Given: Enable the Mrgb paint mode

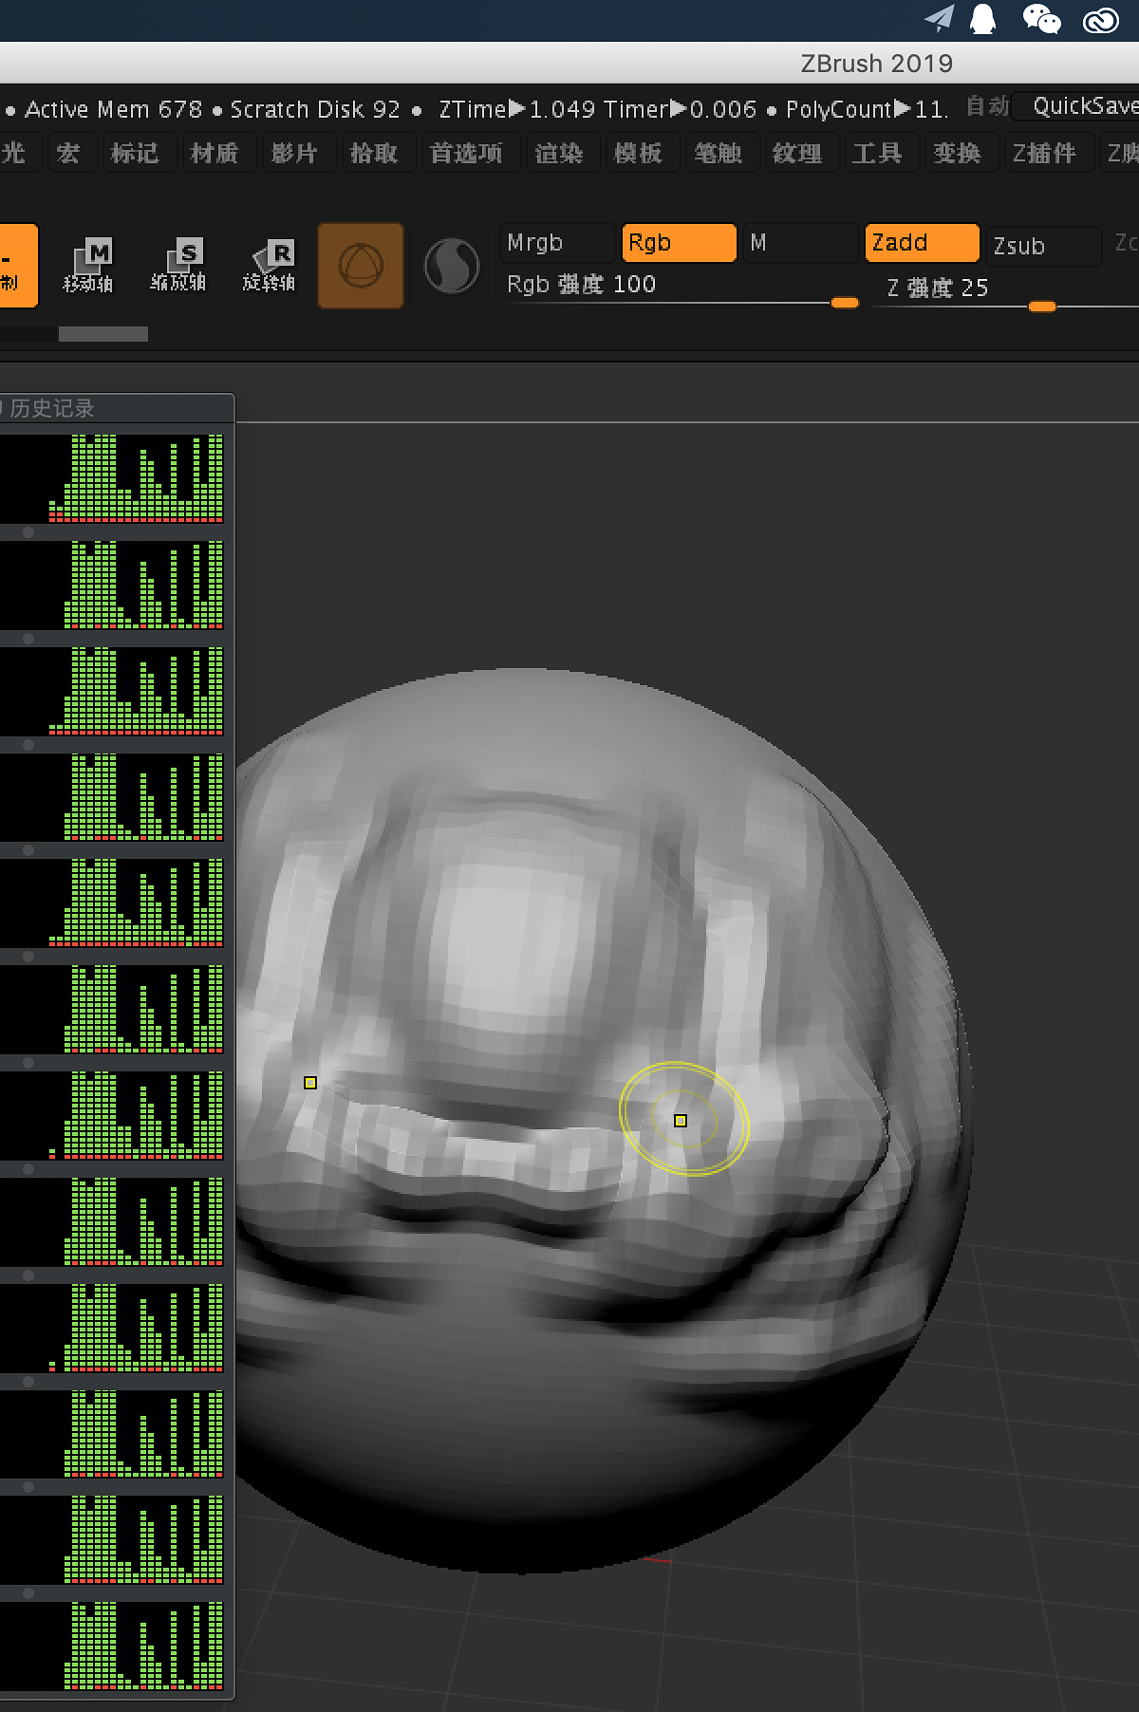Looking at the screenshot, I should [558, 243].
